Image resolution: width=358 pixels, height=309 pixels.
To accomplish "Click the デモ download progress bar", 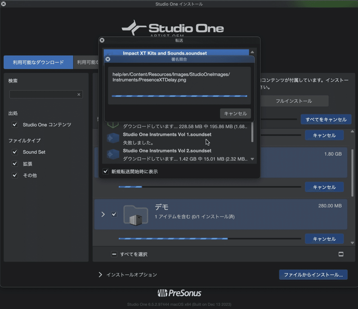I will pyautogui.click(x=210, y=239).
